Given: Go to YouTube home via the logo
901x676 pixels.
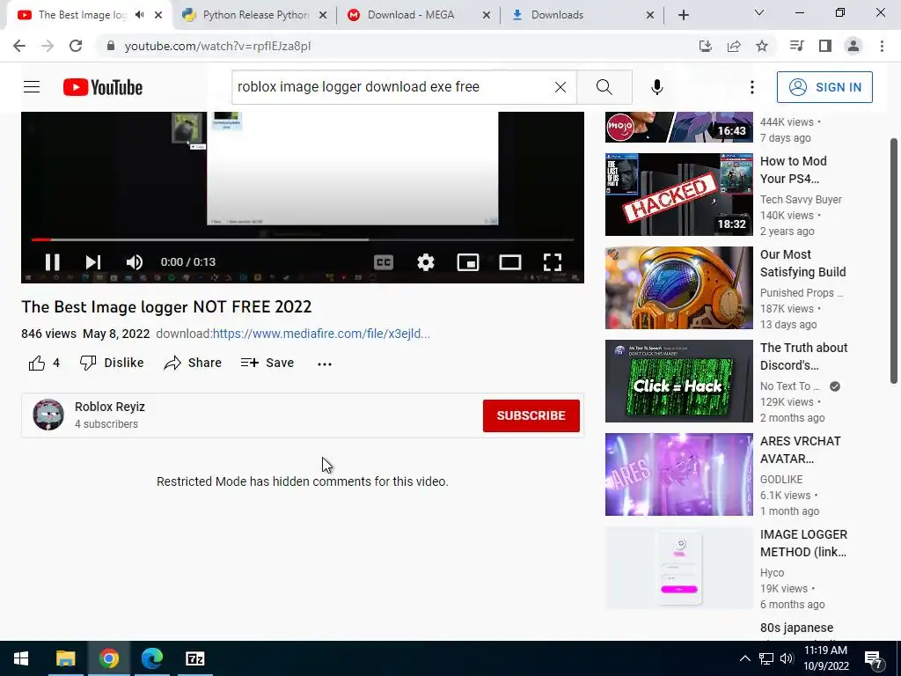Looking at the screenshot, I should [x=103, y=87].
